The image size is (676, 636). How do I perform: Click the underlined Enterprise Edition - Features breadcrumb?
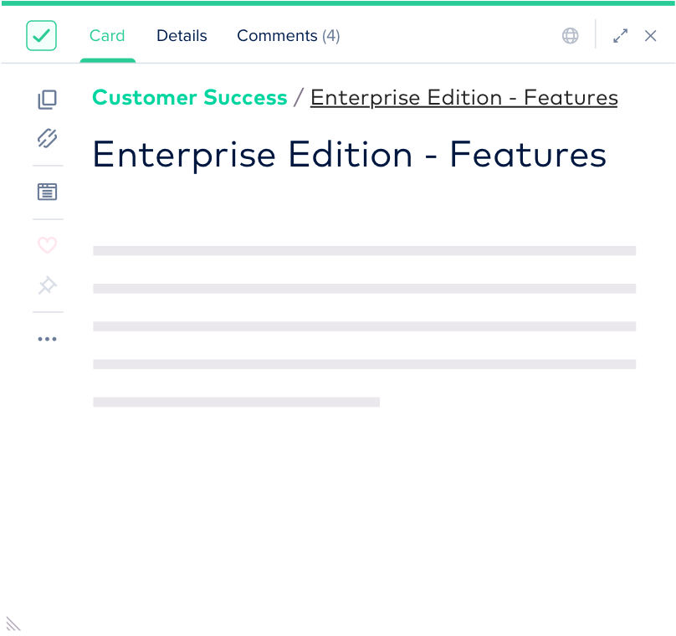(x=463, y=98)
